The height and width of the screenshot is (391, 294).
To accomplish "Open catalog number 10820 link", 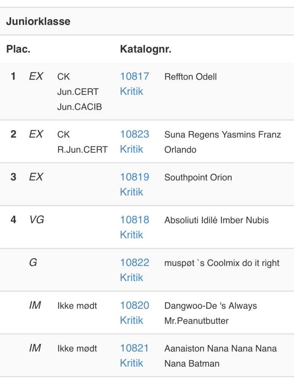I will pyautogui.click(x=134, y=306).
